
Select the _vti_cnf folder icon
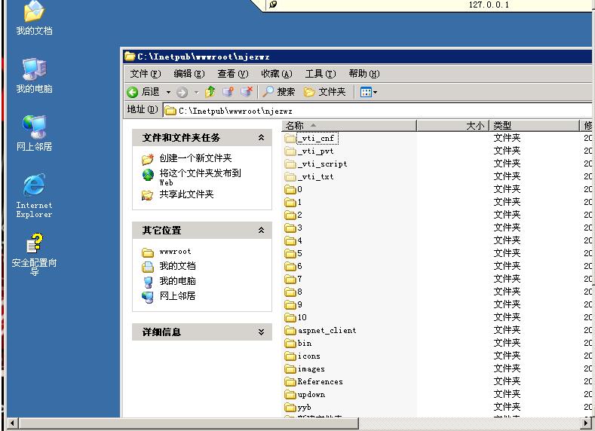(x=290, y=139)
